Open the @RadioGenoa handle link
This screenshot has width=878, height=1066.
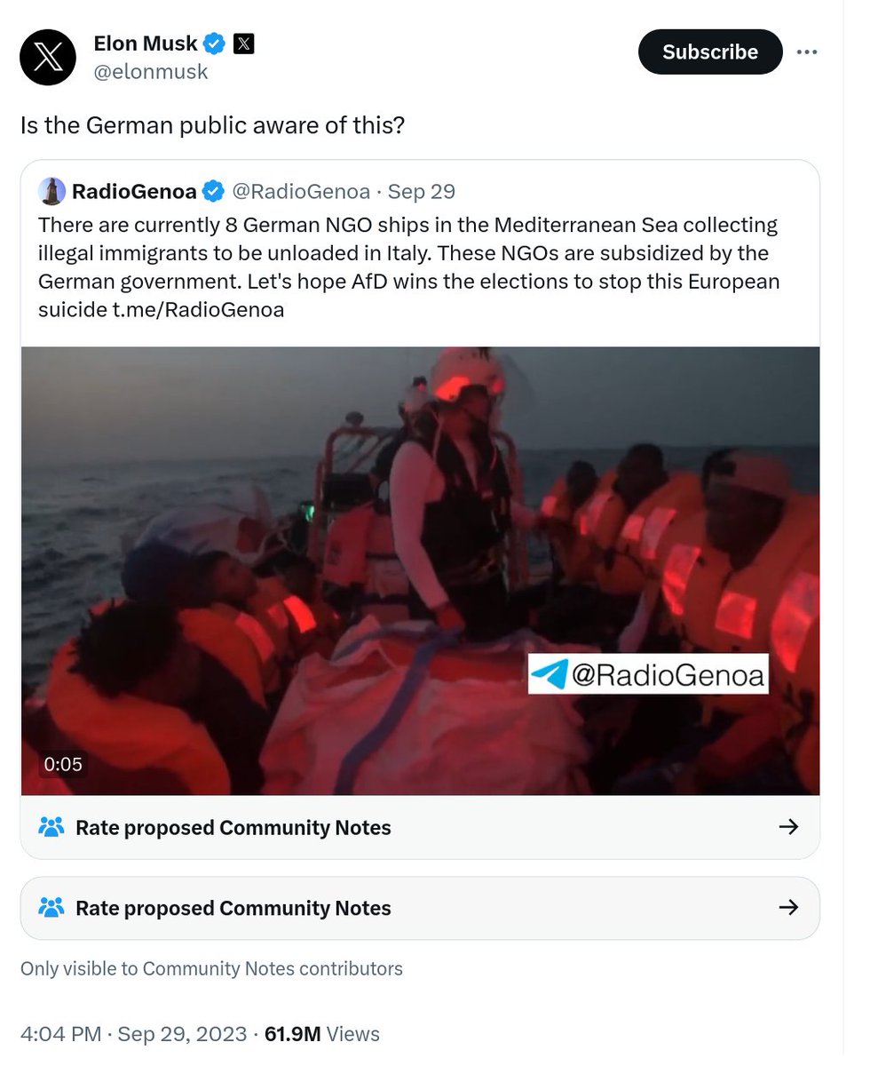tap(301, 191)
